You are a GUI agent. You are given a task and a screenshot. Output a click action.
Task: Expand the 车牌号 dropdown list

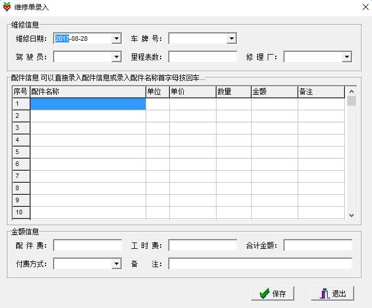[231, 38]
